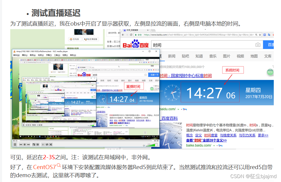Viewport: 281px width, 182px height.
Task: Click the browser back arrow
Action: (x=123, y=35)
